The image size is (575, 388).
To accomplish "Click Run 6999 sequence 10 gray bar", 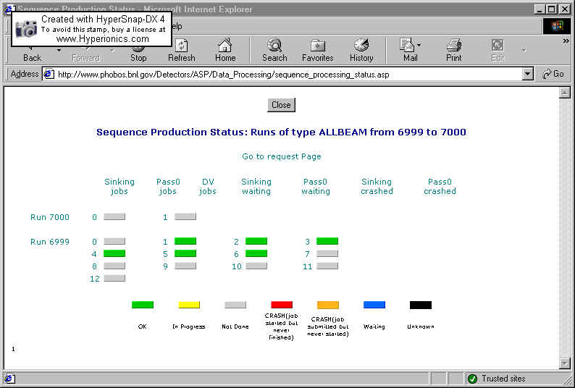I will coord(256,266).
